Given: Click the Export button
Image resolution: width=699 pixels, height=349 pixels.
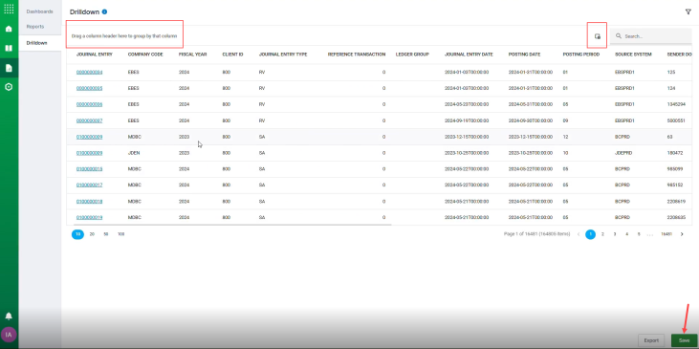Looking at the screenshot, I should 651,340.
